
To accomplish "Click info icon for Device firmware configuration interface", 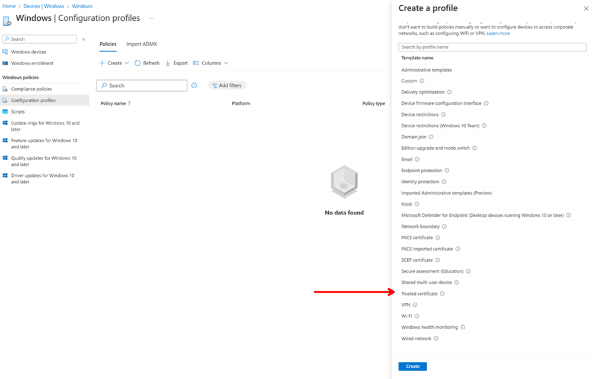I will [x=487, y=103].
